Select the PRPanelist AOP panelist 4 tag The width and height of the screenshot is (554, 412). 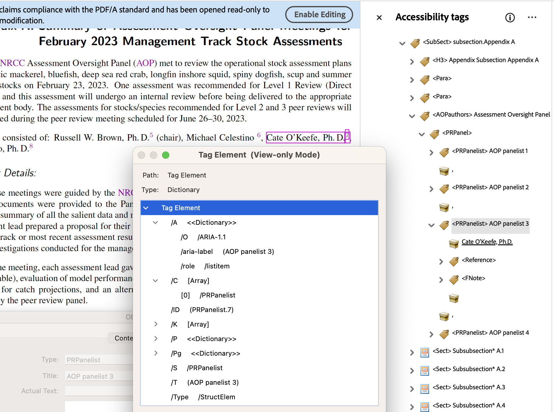point(490,333)
